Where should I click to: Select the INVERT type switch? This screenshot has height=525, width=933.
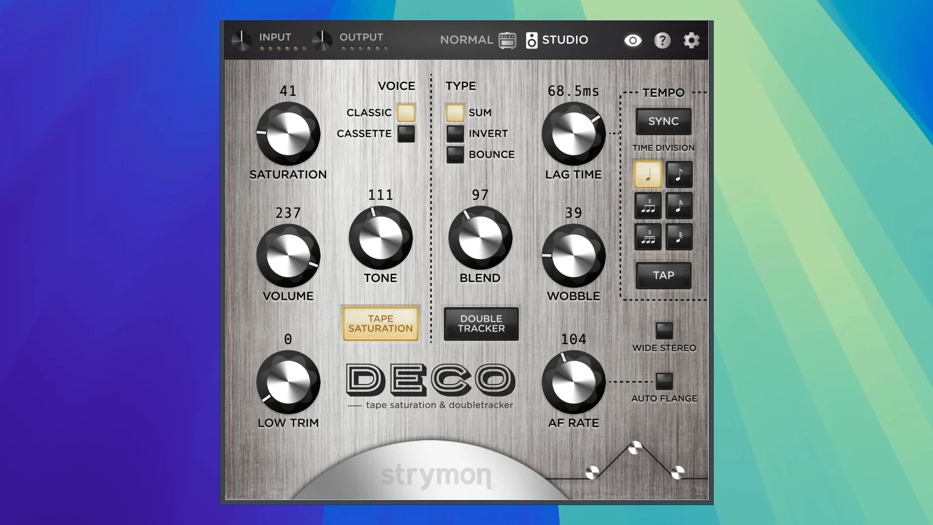455,133
